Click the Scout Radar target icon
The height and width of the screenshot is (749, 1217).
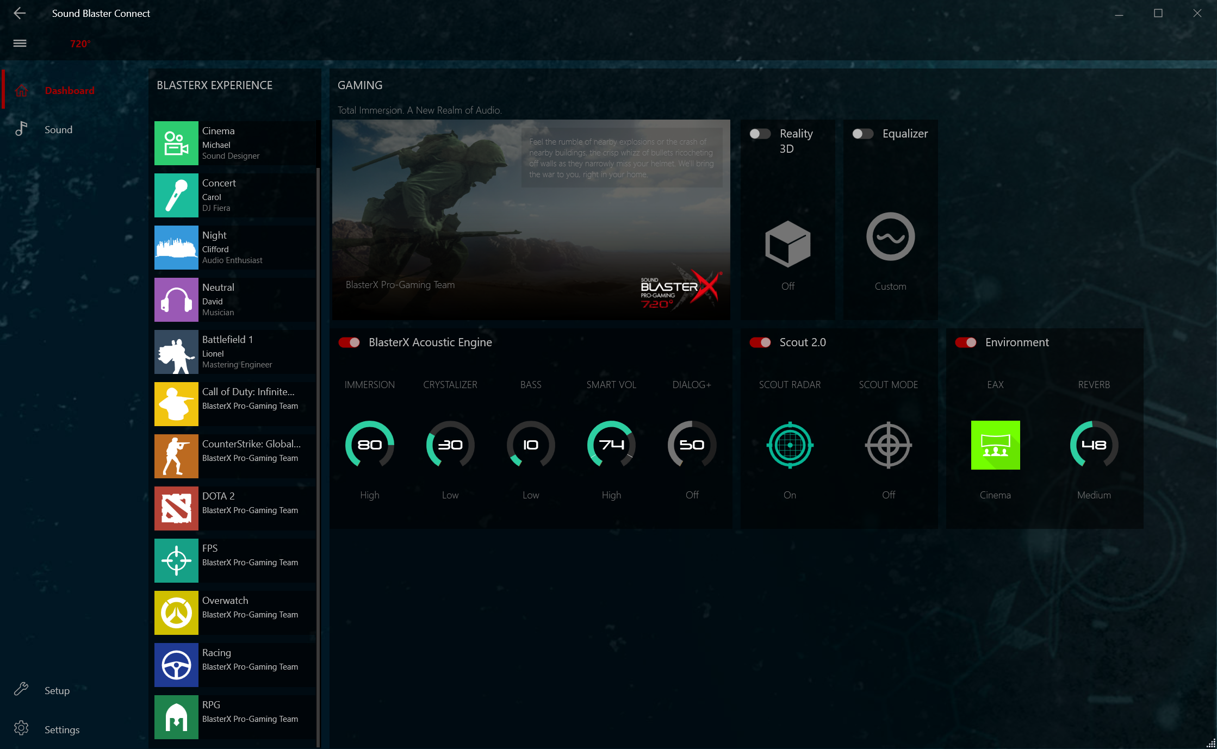[790, 445]
